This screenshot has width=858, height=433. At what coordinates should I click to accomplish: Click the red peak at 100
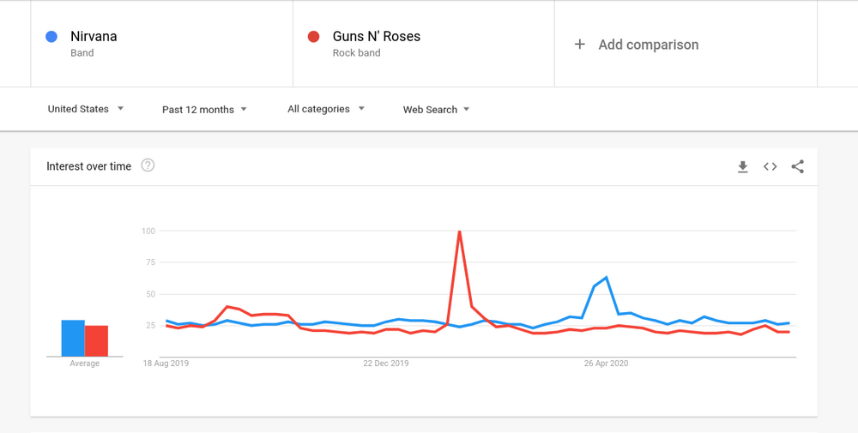click(459, 232)
